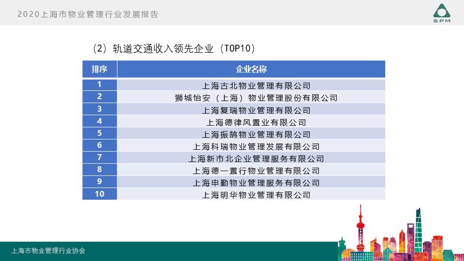Screen dimensions: 464x261
Task: Click the Oriental Pearl Tower illustration
Action: (360, 227)
